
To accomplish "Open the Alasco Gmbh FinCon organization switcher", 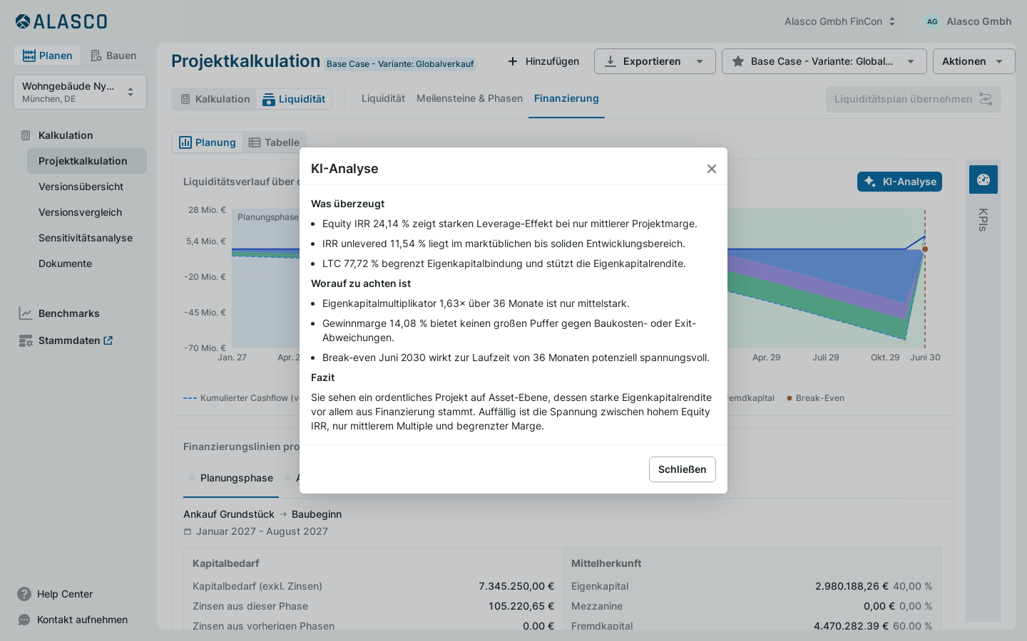I will [x=840, y=21].
